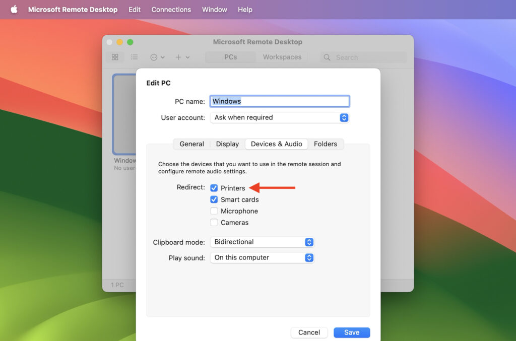
Task: Open the Connections menu
Action: click(171, 9)
